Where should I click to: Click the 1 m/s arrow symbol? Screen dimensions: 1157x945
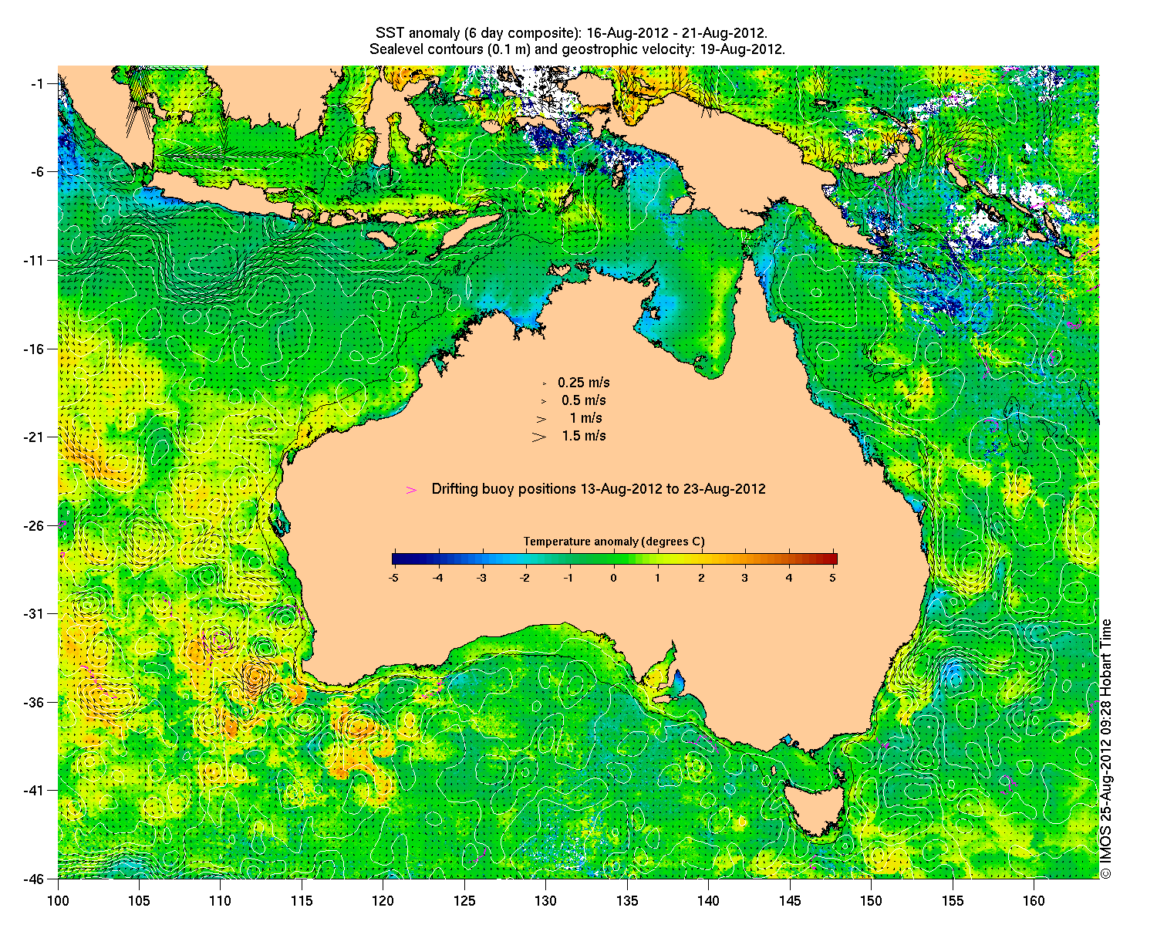pyautogui.click(x=541, y=419)
